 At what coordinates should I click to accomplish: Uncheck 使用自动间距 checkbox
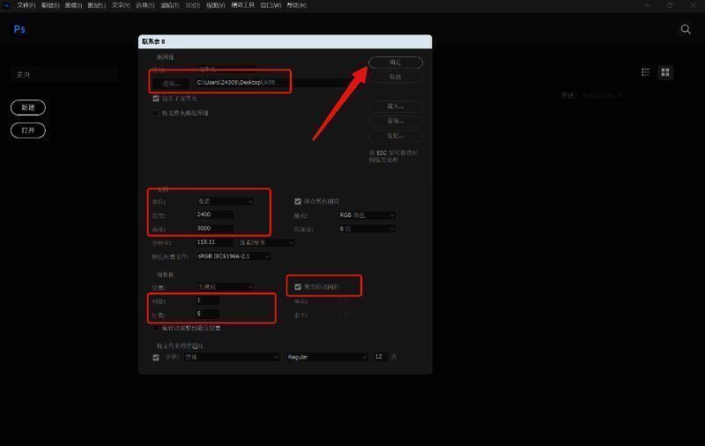click(298, 286)
